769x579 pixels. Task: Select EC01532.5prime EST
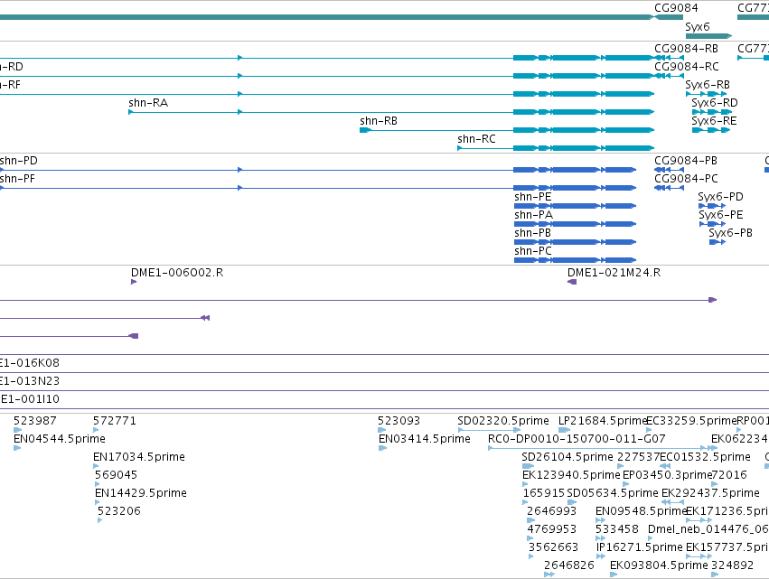coord(705,457)
